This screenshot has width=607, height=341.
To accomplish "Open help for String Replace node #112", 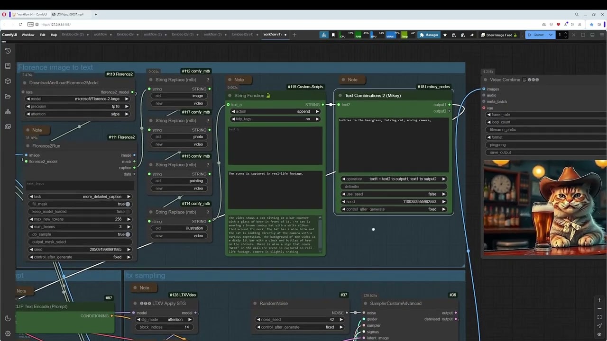I will pos(208,80).
